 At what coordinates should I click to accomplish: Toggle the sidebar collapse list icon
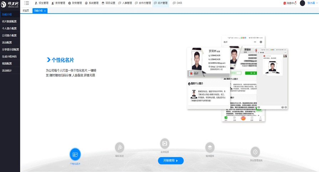pyautogui.click(x=27, y=3)
